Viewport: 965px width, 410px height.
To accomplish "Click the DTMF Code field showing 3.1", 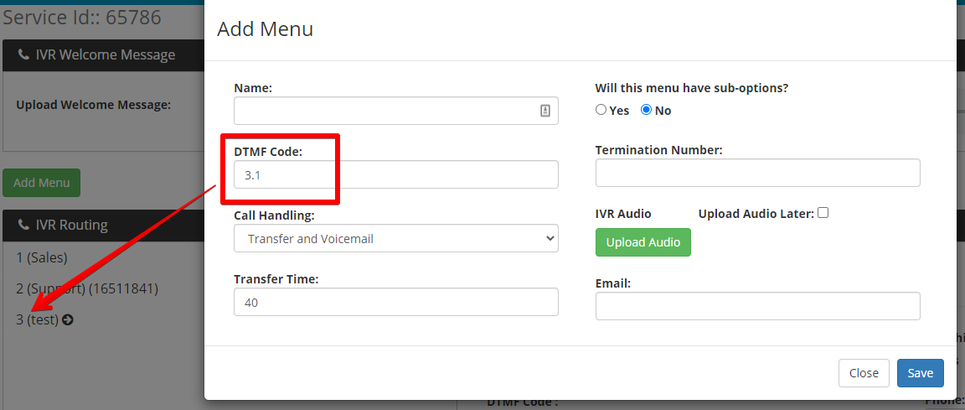I will [x=395, y=175].
